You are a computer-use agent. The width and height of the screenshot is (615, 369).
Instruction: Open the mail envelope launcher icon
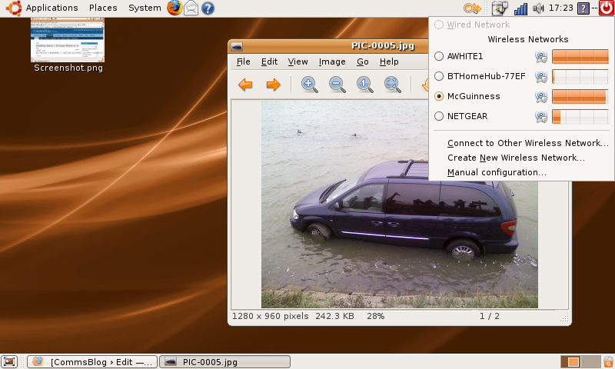click(x=191, y=8)
